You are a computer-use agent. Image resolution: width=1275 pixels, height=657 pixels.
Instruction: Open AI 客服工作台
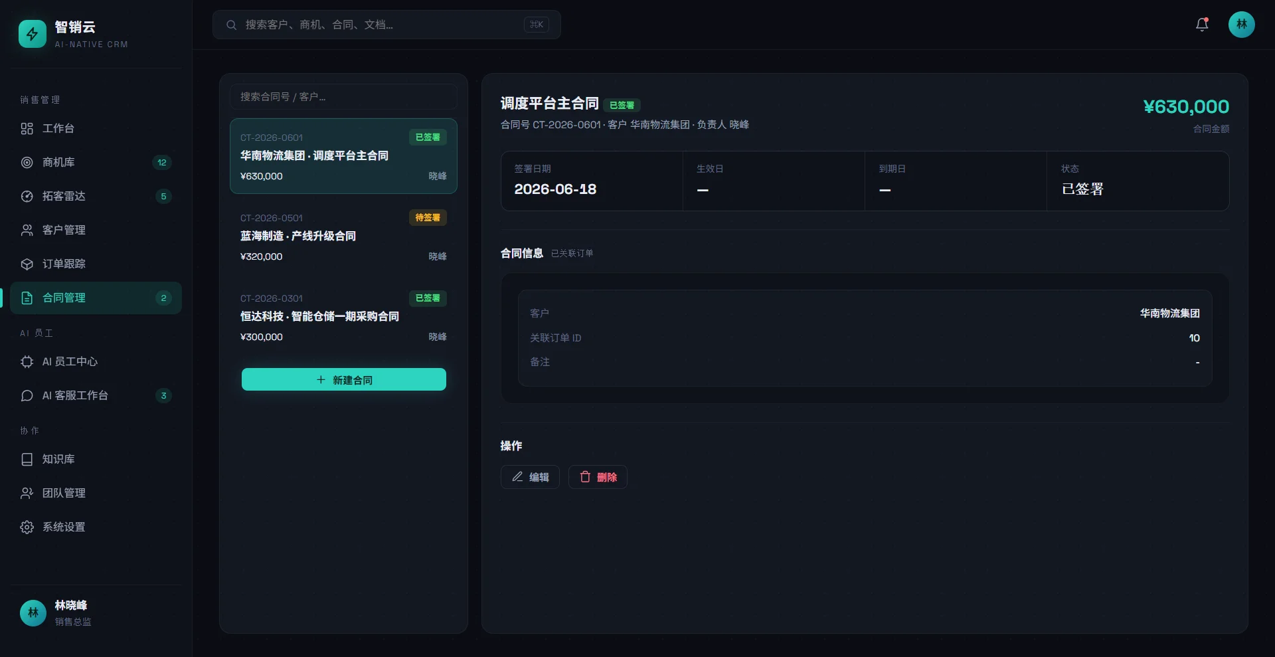[96, 395]
